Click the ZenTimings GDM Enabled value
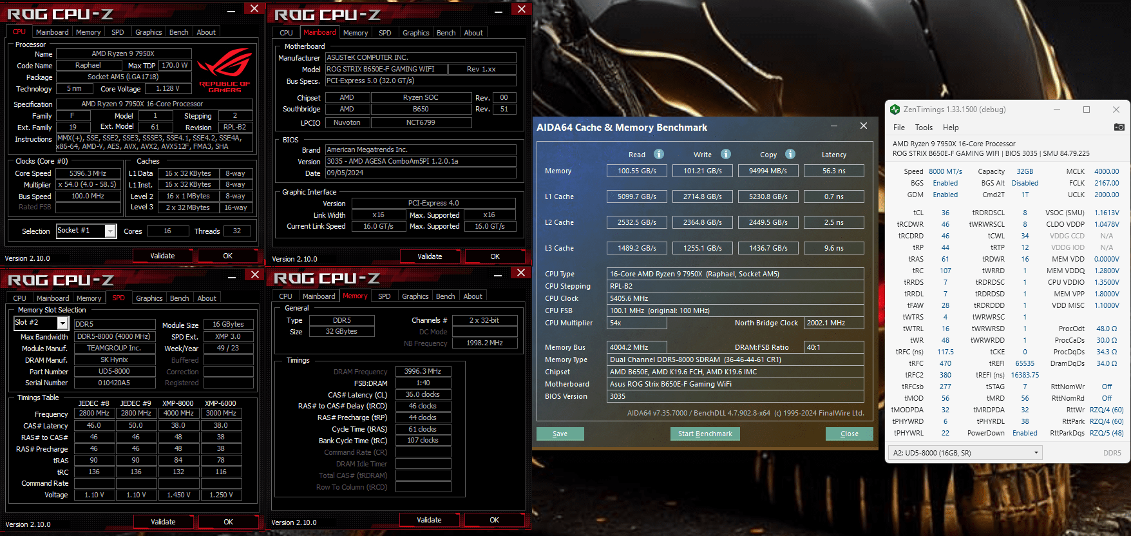The width and height of the screenshot is (1131, 536). click(x=946, y=195)
